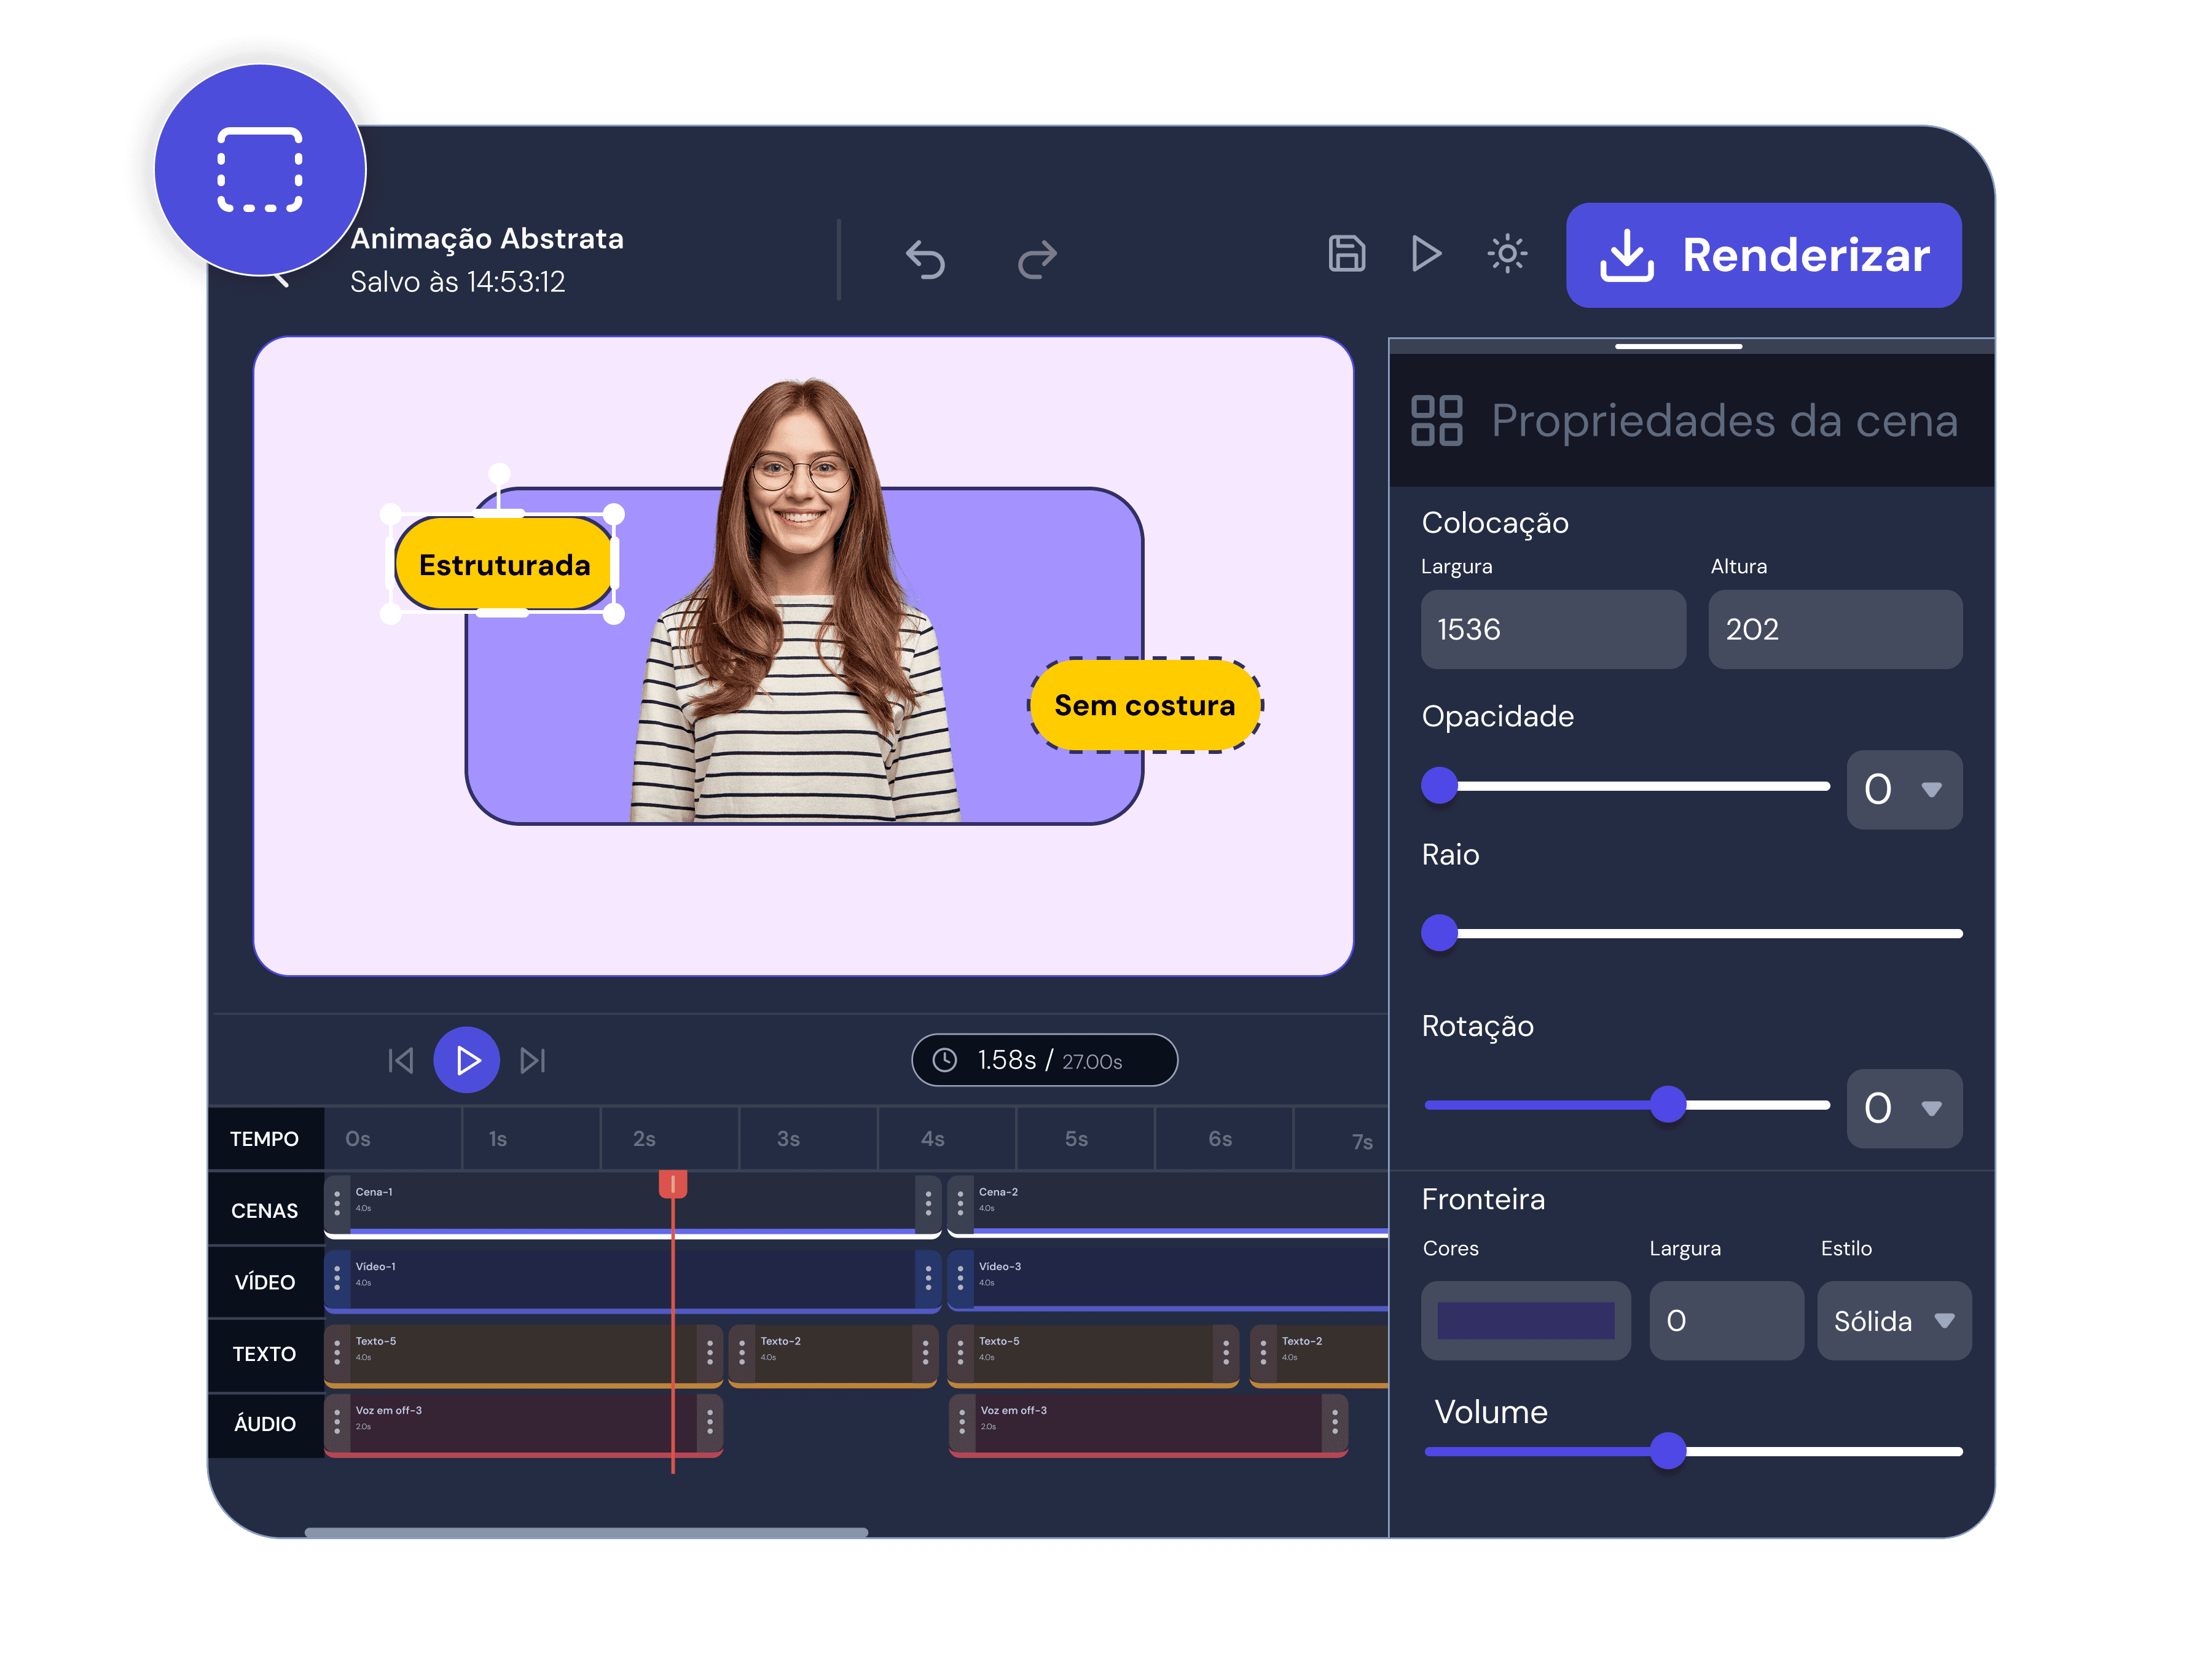Click the redo arrow icon
Image resolution: width=2212 pixels, height=1659 pixels.
pyautogui.click(x=1037, y=259)
